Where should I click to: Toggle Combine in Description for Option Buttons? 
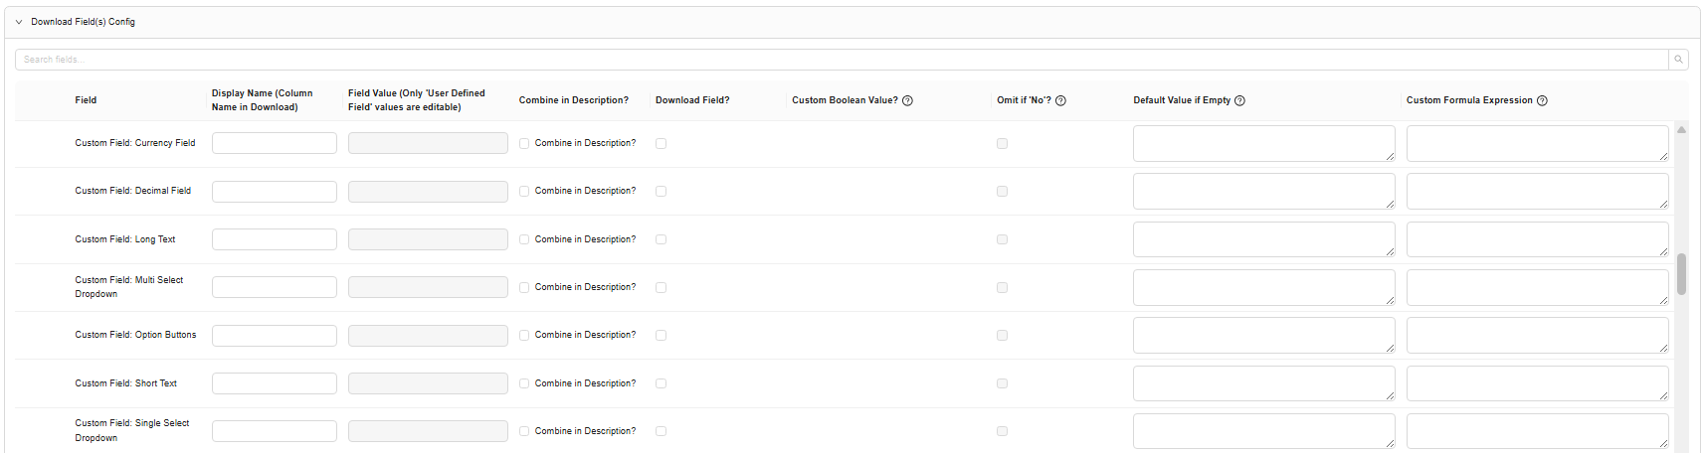[x=524, y=335]
